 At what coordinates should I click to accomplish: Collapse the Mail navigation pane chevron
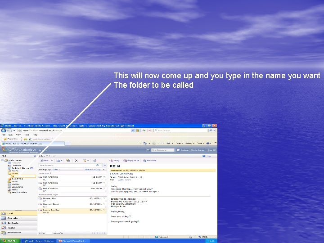click(35, 156)
